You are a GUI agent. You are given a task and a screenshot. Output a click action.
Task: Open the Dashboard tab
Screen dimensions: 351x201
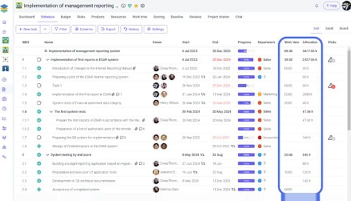point(27,17)
